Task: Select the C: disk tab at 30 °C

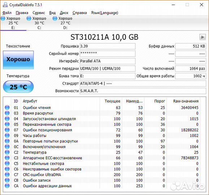Action: tap(39, 23)
